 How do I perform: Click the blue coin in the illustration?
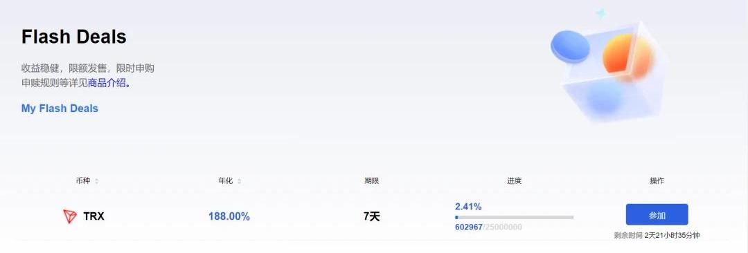(570, 47)
